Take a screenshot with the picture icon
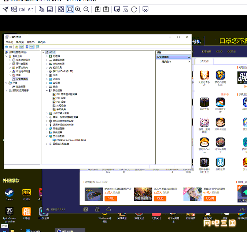This screenshot has height=232, width=247. pos(50,9)
